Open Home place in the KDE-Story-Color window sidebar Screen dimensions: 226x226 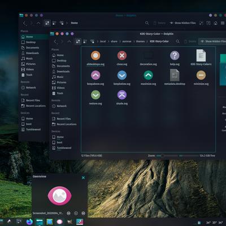tap(58, 55)
